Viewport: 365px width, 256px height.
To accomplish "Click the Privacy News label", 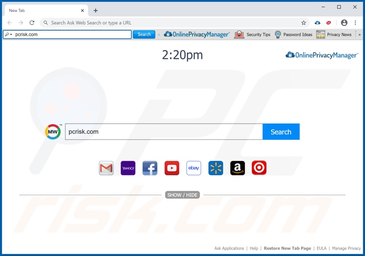I will click(339, 35).
